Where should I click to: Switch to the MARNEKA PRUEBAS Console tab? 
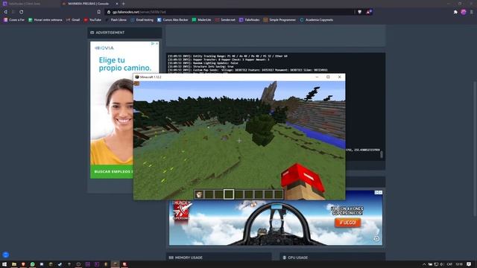click(88, 4)
